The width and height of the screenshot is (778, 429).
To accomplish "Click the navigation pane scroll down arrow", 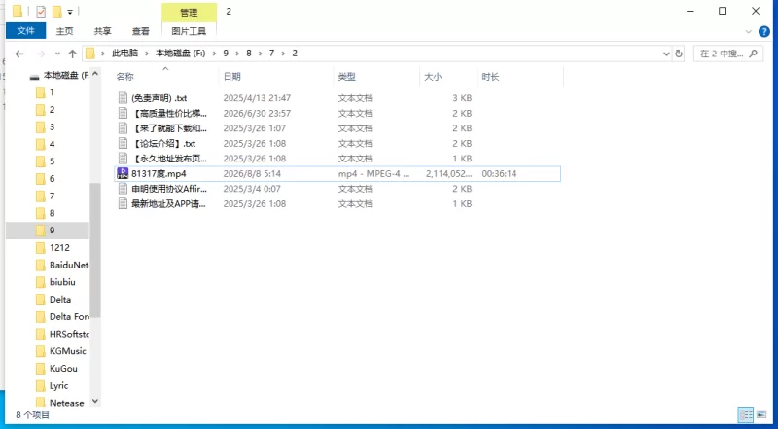I will [95, 401].
